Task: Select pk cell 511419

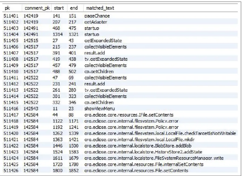Action: click(11, 127)
